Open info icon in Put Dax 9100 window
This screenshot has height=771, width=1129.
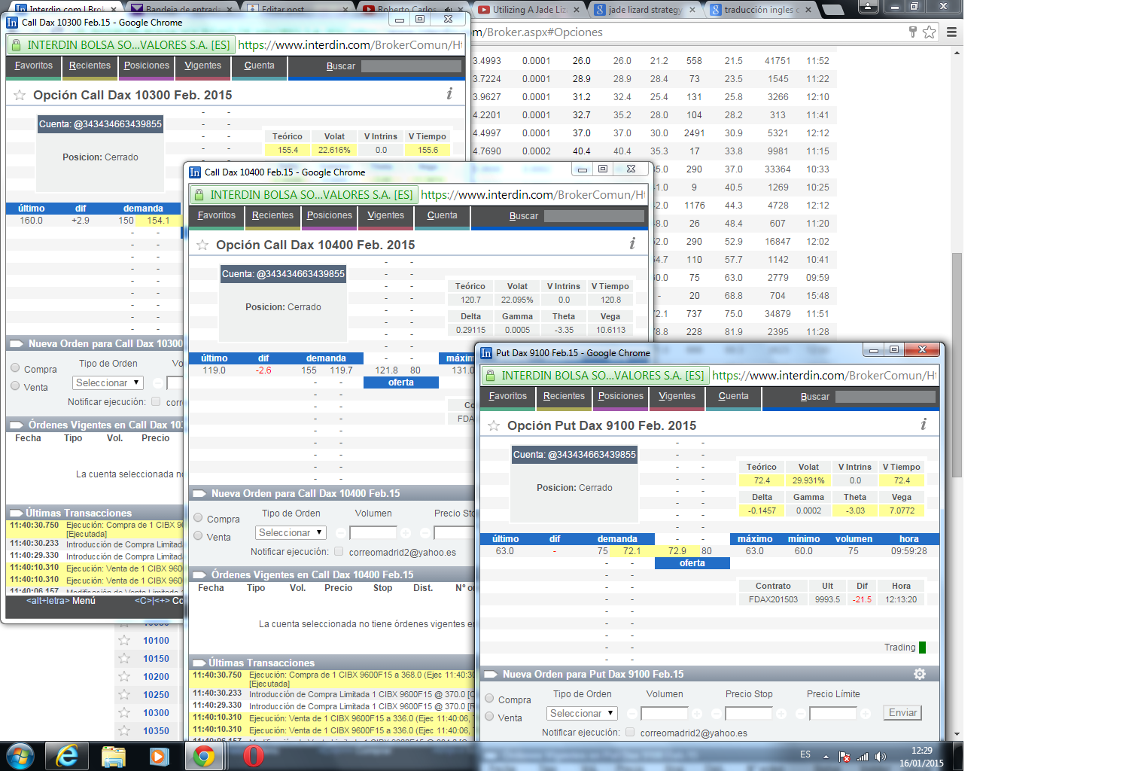coord(924,424)
